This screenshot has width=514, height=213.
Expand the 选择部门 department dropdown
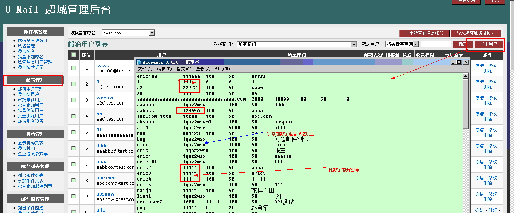coord(354,45)
